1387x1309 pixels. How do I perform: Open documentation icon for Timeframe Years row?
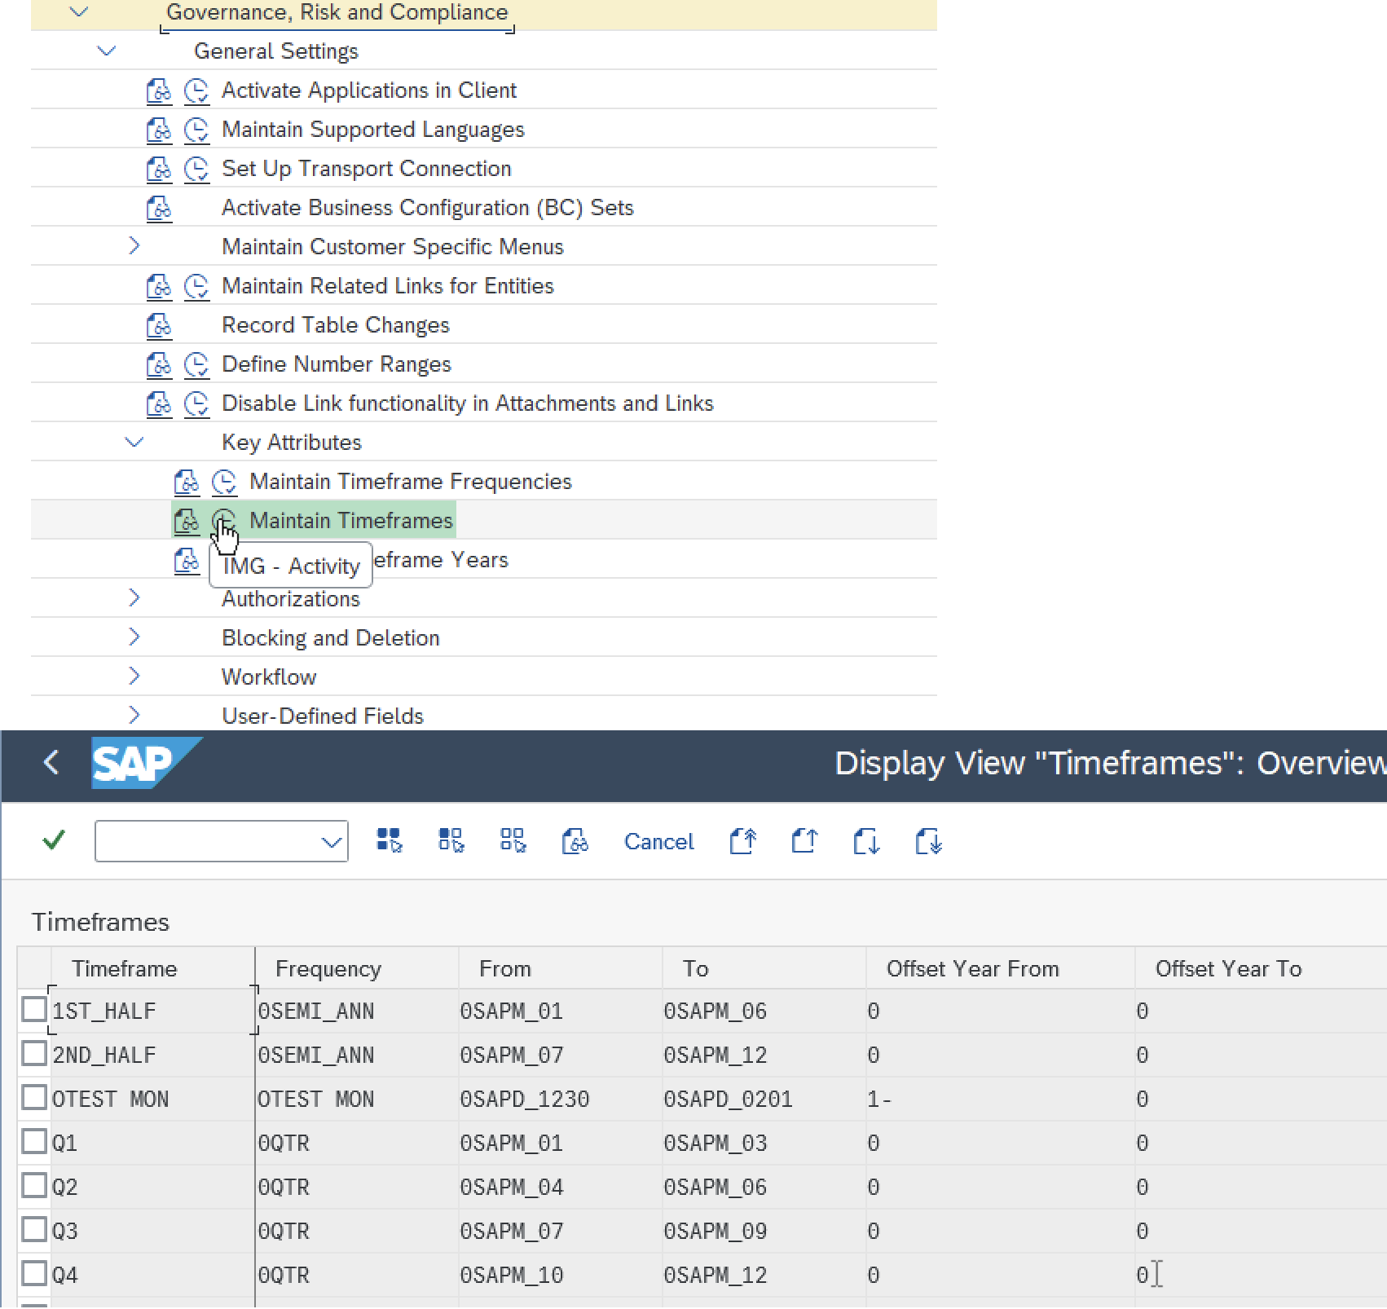click(x=187, y=560)
